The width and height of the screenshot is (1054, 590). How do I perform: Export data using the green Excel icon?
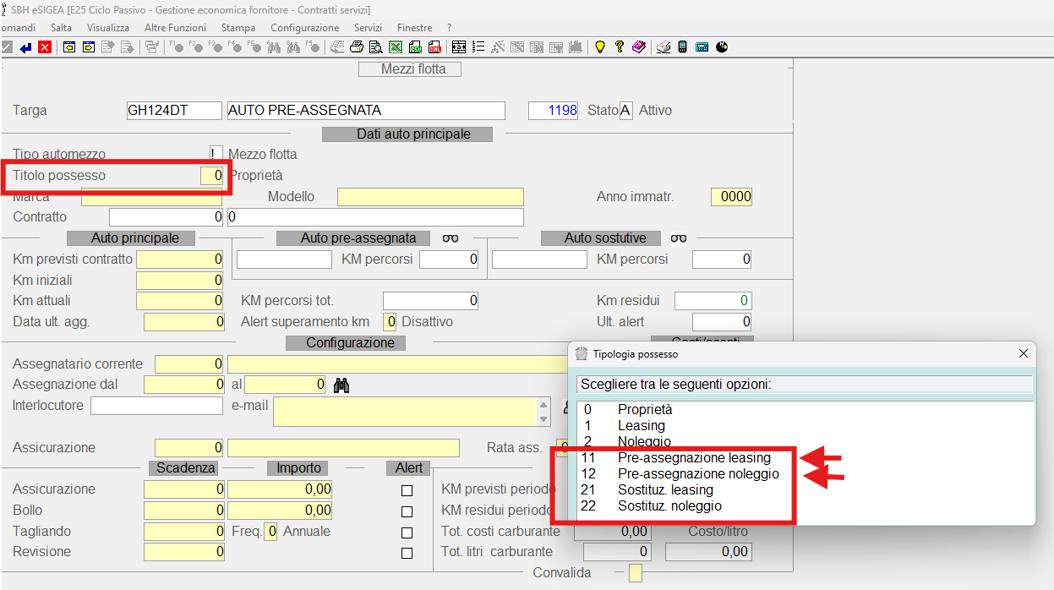396,47
